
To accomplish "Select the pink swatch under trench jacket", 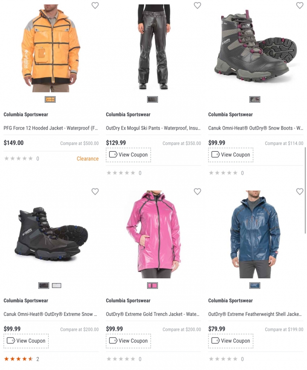I will coord(153,286).
